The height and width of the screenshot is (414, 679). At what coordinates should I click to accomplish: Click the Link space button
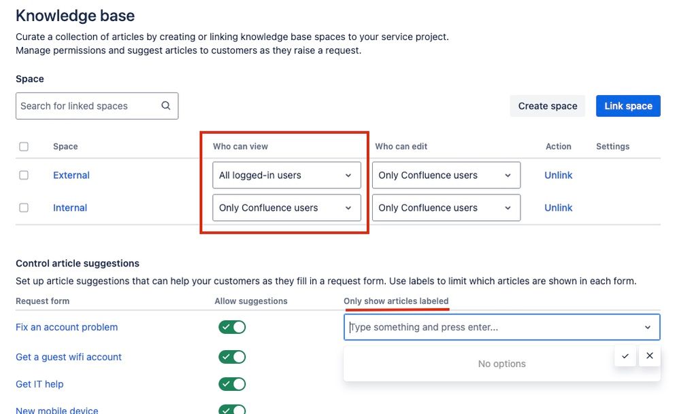629,106
